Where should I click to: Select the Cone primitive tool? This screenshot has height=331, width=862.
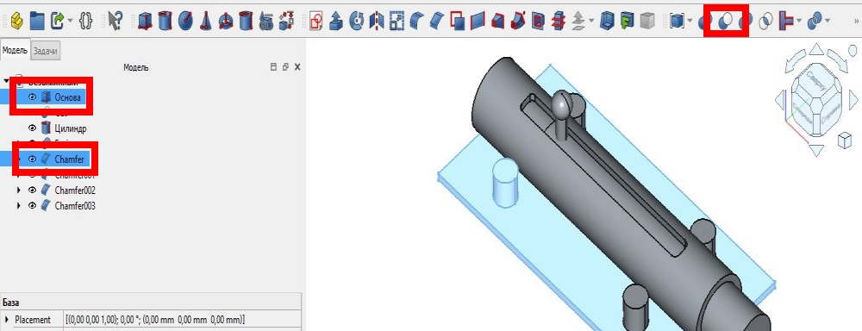point(206,22)
